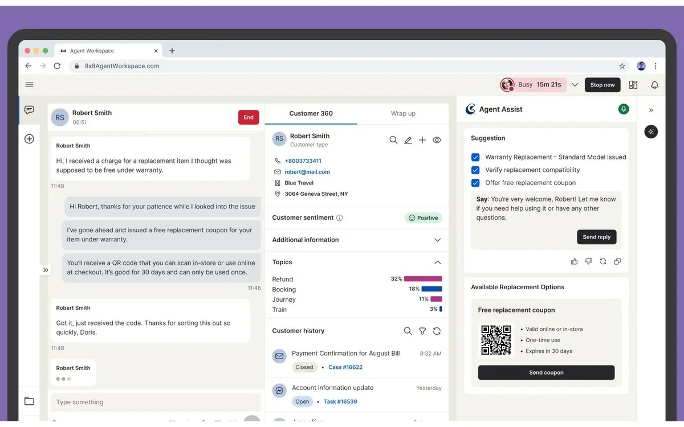Click the mail icon on Payment Confirmation entry
This screenshot has height=427, width=684.
[279, 356]
